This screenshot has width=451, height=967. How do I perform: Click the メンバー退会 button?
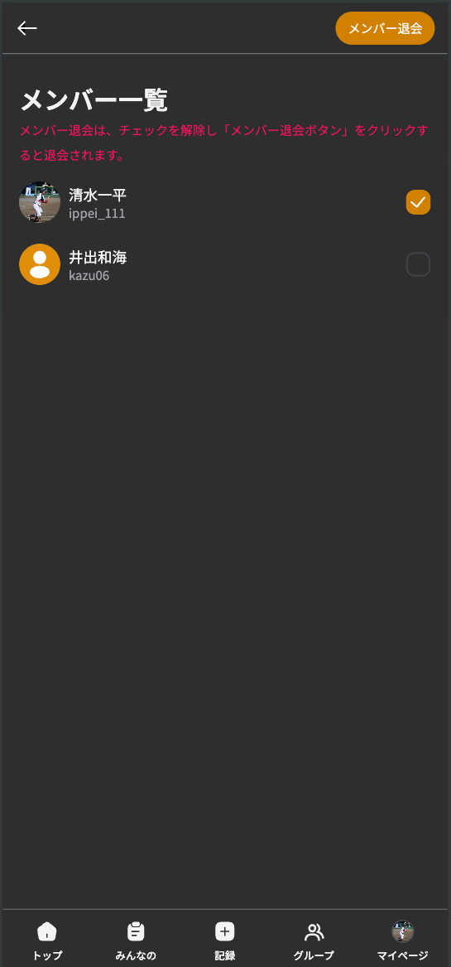[x=385, y=28]
